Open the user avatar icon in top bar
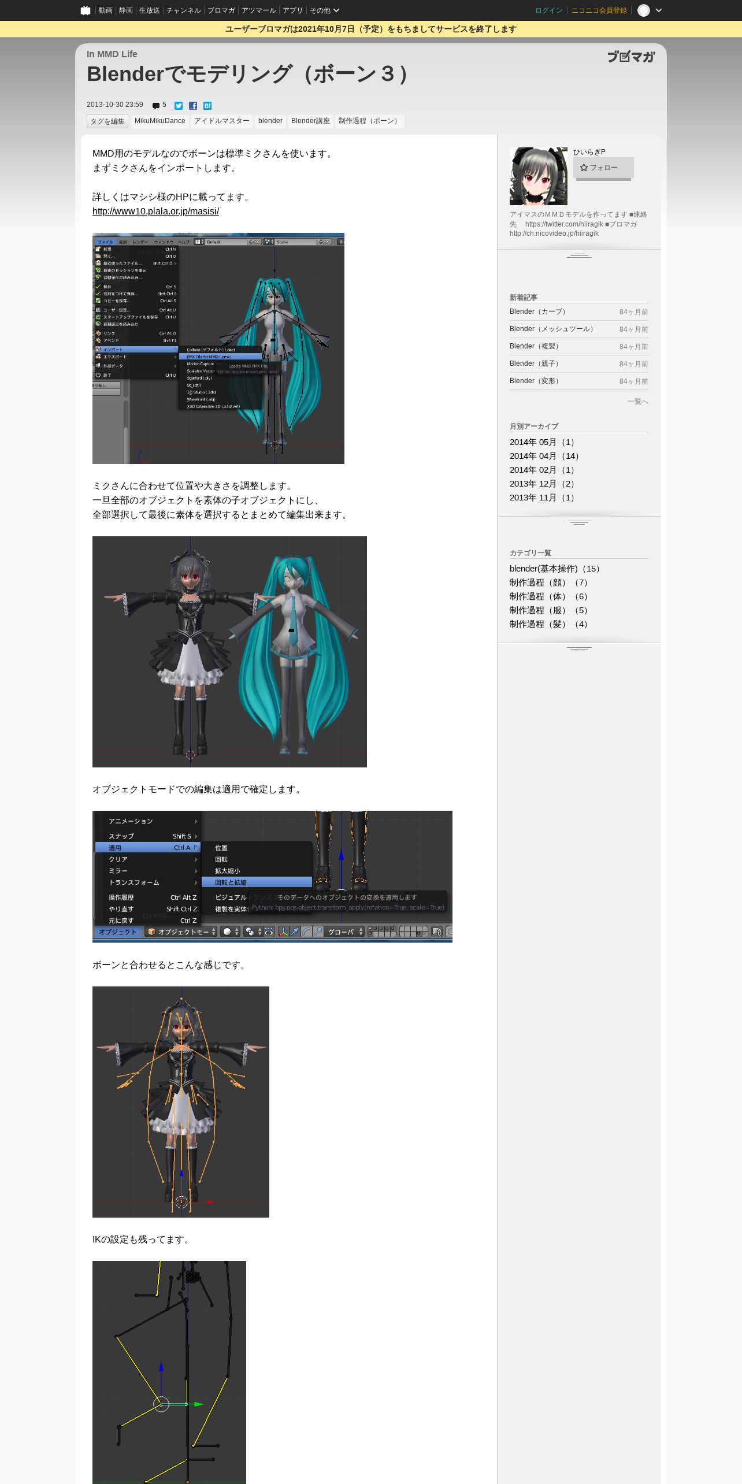This screenshot has width=742, height=1484. pos(643,10)
